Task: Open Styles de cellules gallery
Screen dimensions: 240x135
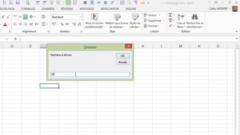Action: [x=135, y=21]
